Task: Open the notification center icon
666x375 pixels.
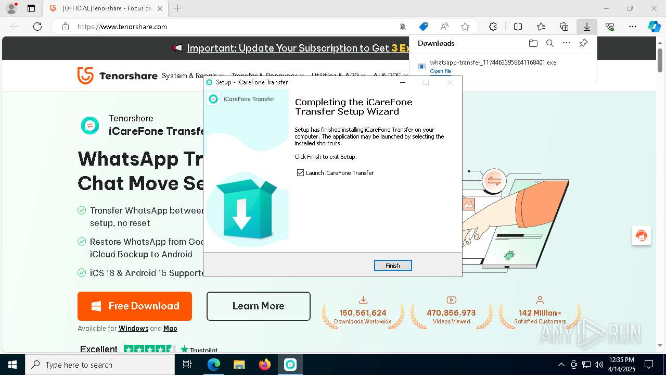Action: pos(649,365)
